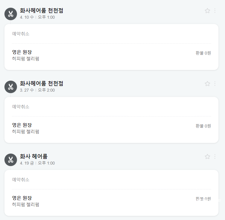Favorite the 4. 10 수 화사헤어룸 천천점 booking

(x=207, y=11)
